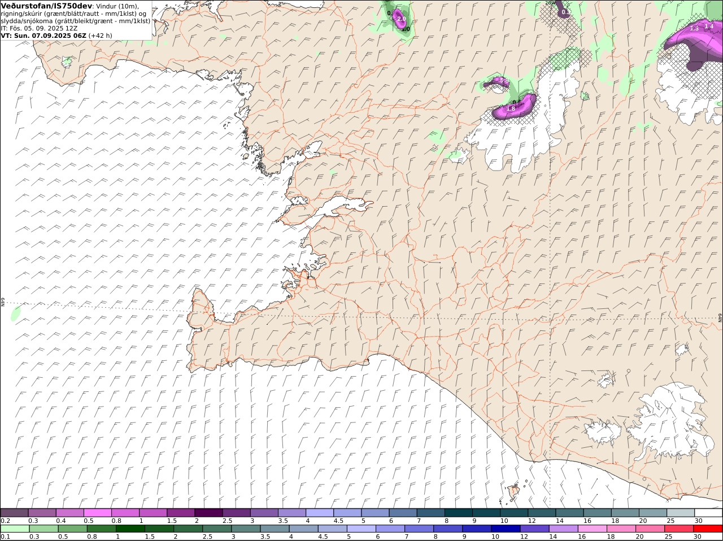
Task: Select the bright pink swatch starting at 0.5 in the purple legend row
Action: click(x=97, y=512)
